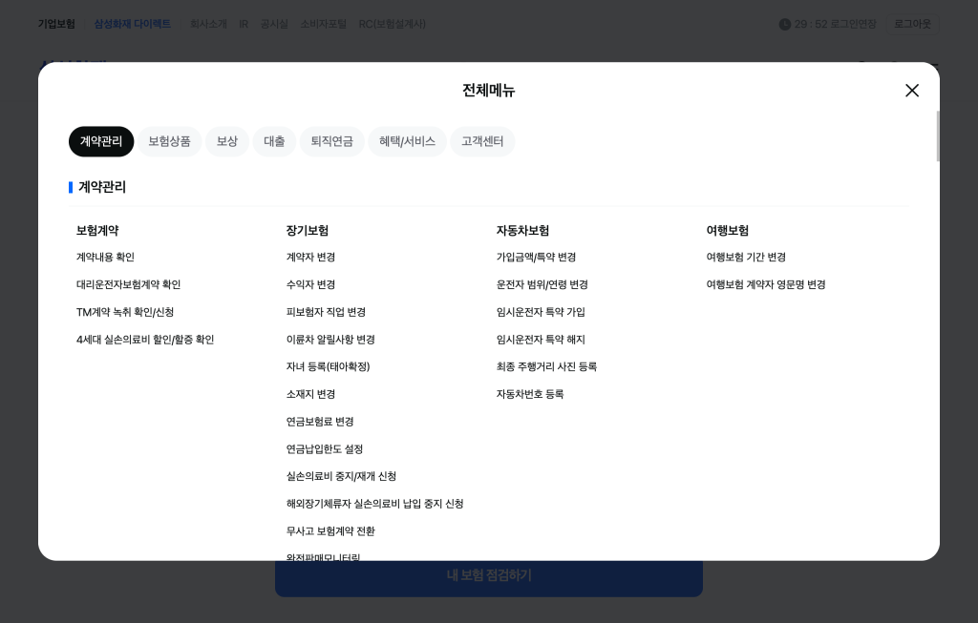Viewport: 978px width, 623px height.
Task: Click 대리운전자보험계약 확인 link
Action: [128, 285]
